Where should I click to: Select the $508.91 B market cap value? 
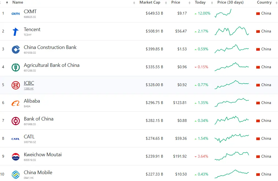click(x=154, y=31)
